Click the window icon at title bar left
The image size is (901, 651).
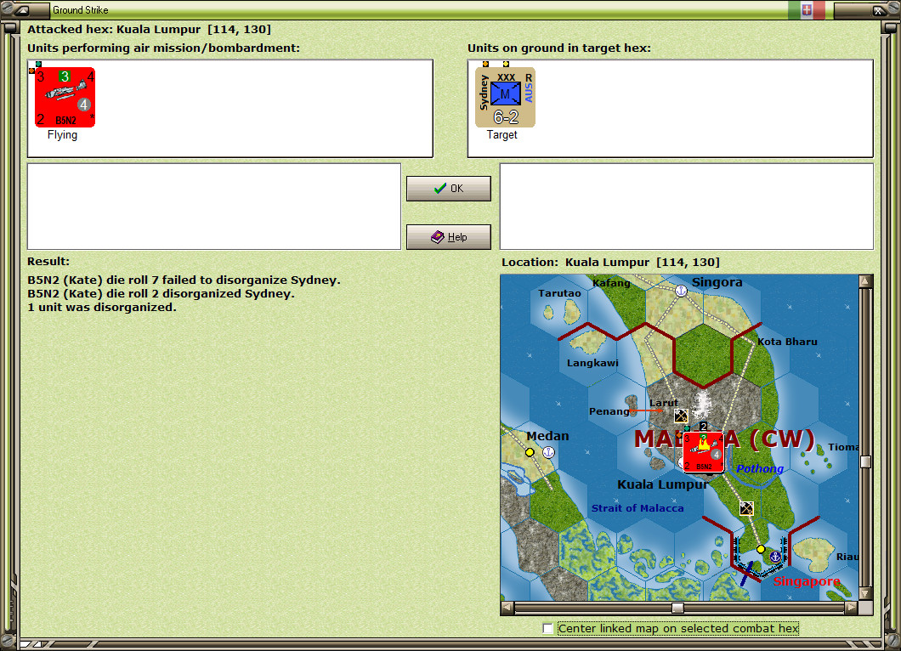[22, 9]
